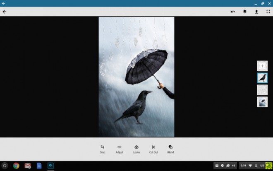Open the layers stack icon

click(244, 12)
